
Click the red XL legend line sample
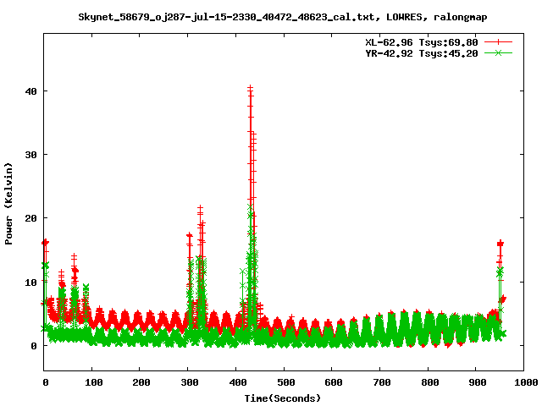tap(498, 42)
